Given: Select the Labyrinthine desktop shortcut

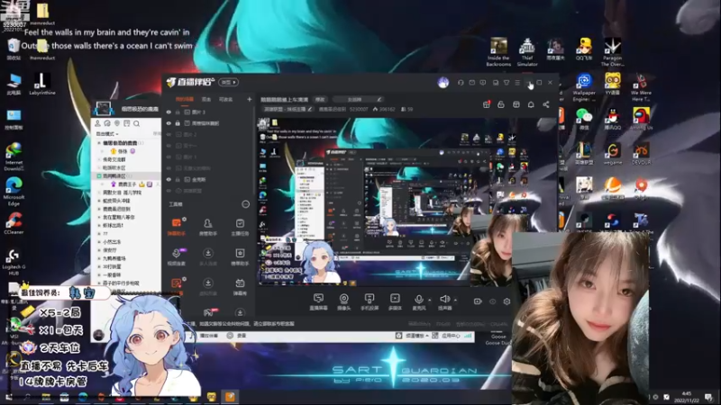Looking at the screenshot, I should point(41,84).
